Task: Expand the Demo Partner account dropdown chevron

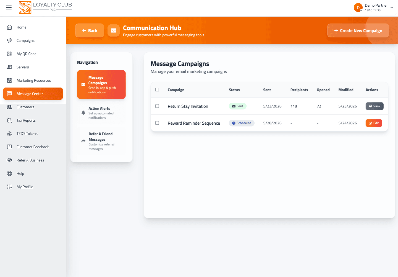Action: click(392, 8)
